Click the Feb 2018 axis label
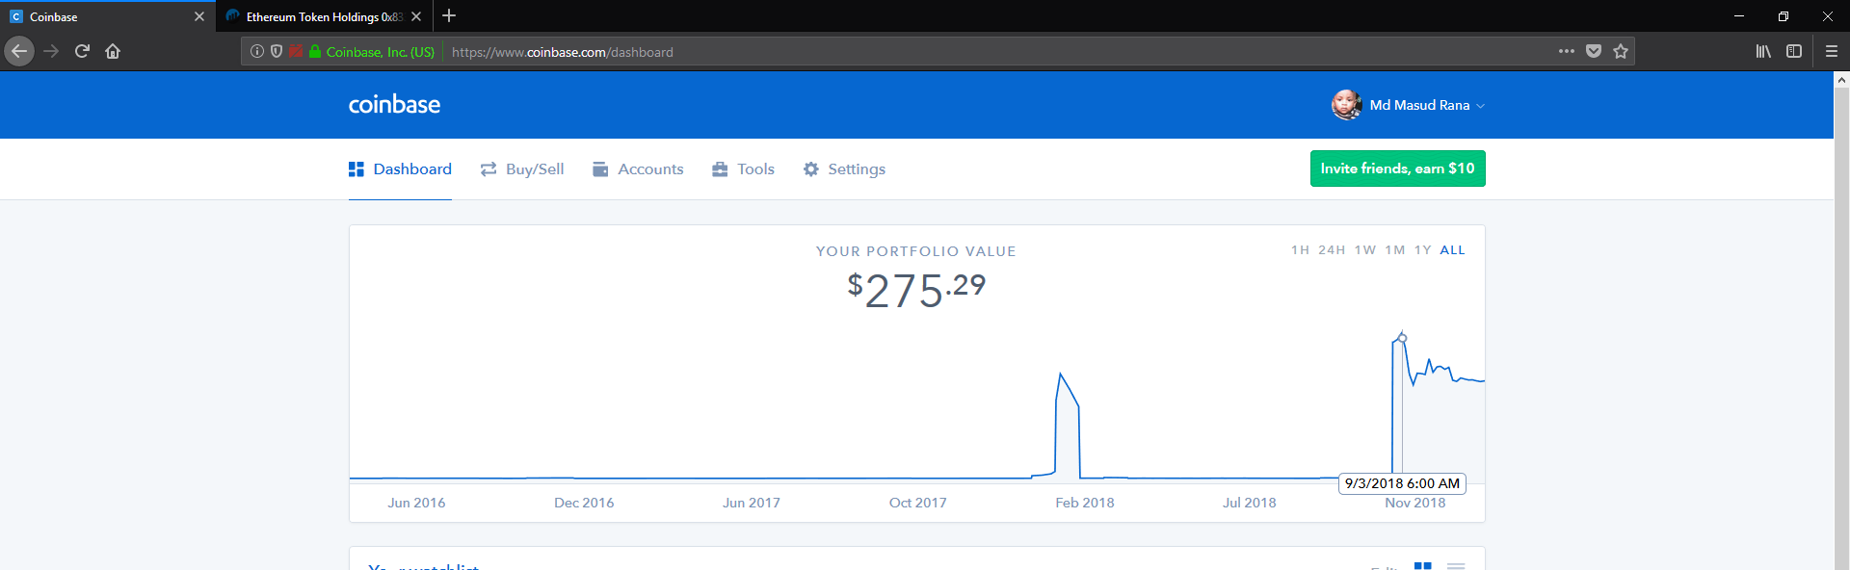The image size is (1850, 570). pos(1085,503)
